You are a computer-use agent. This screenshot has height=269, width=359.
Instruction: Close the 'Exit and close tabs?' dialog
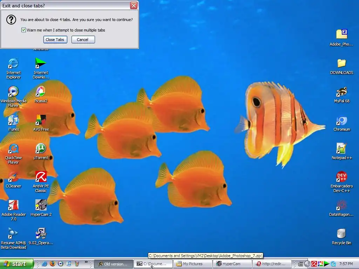(134, 6)
